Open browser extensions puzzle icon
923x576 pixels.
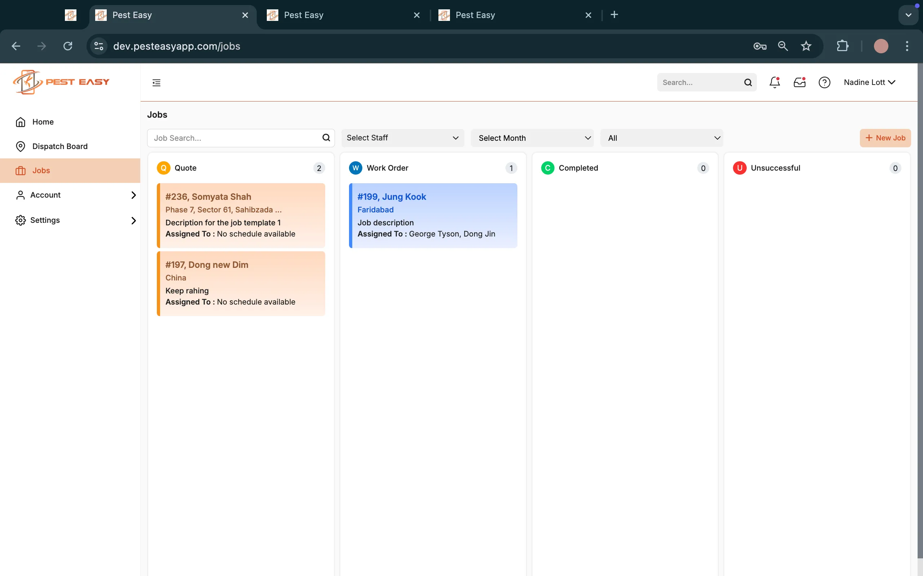[842, 46]
